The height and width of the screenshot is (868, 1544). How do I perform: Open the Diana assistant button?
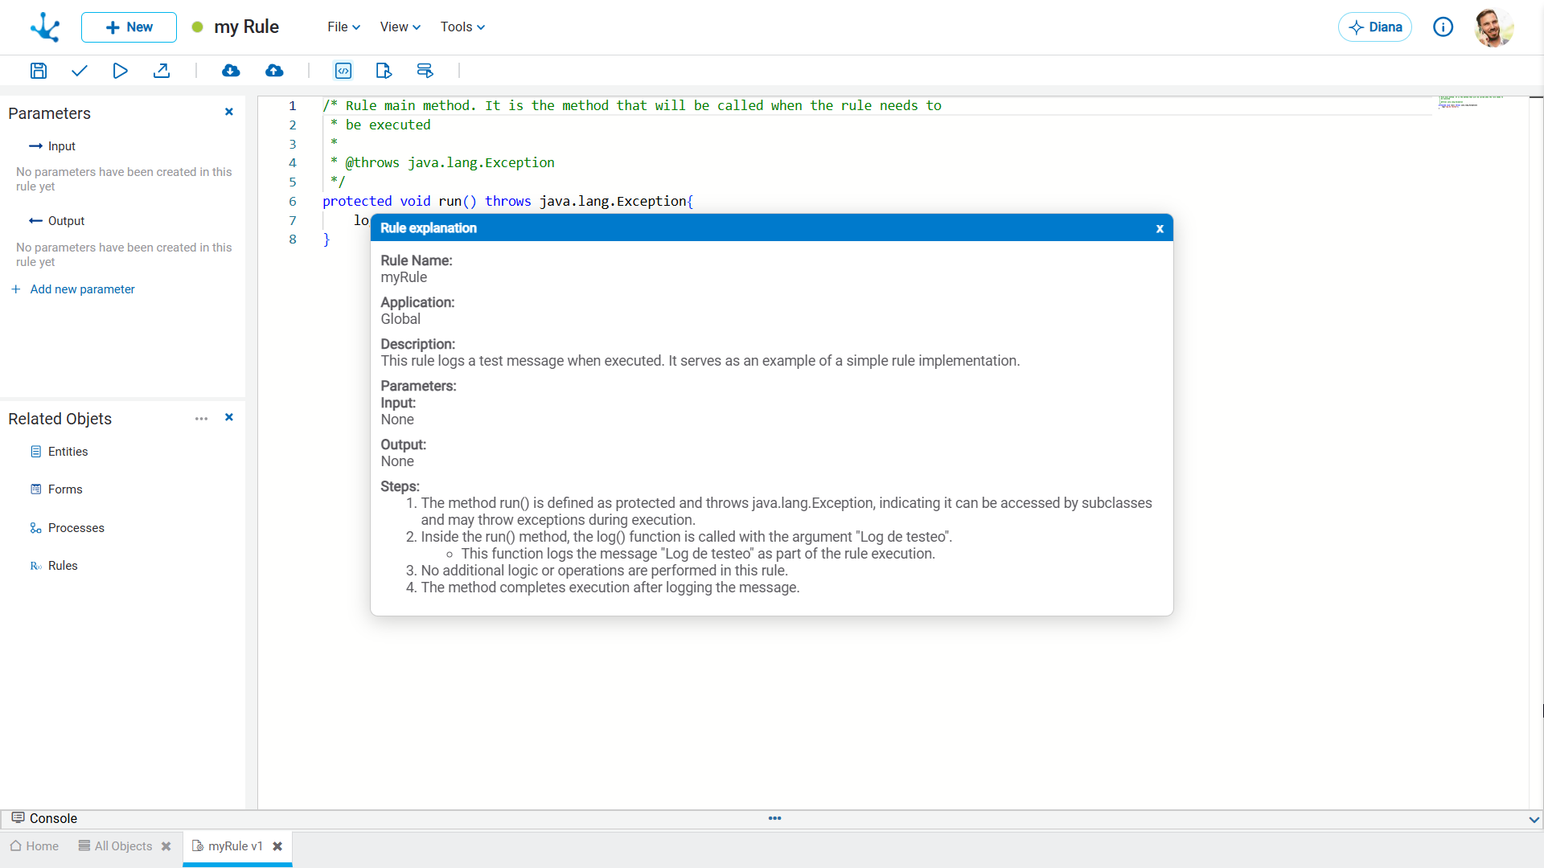point(1375,27)
